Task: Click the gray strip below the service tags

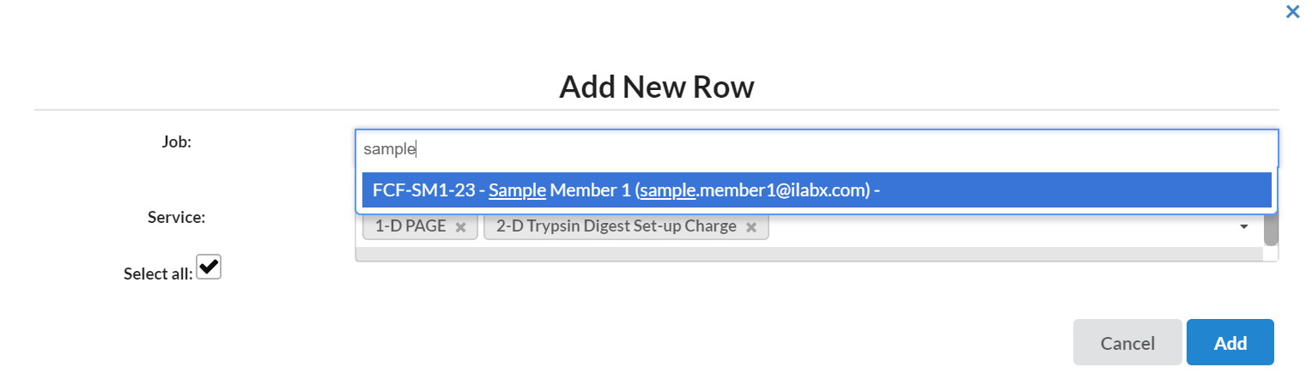Action: pyautogui.click(x=807, y=254)
